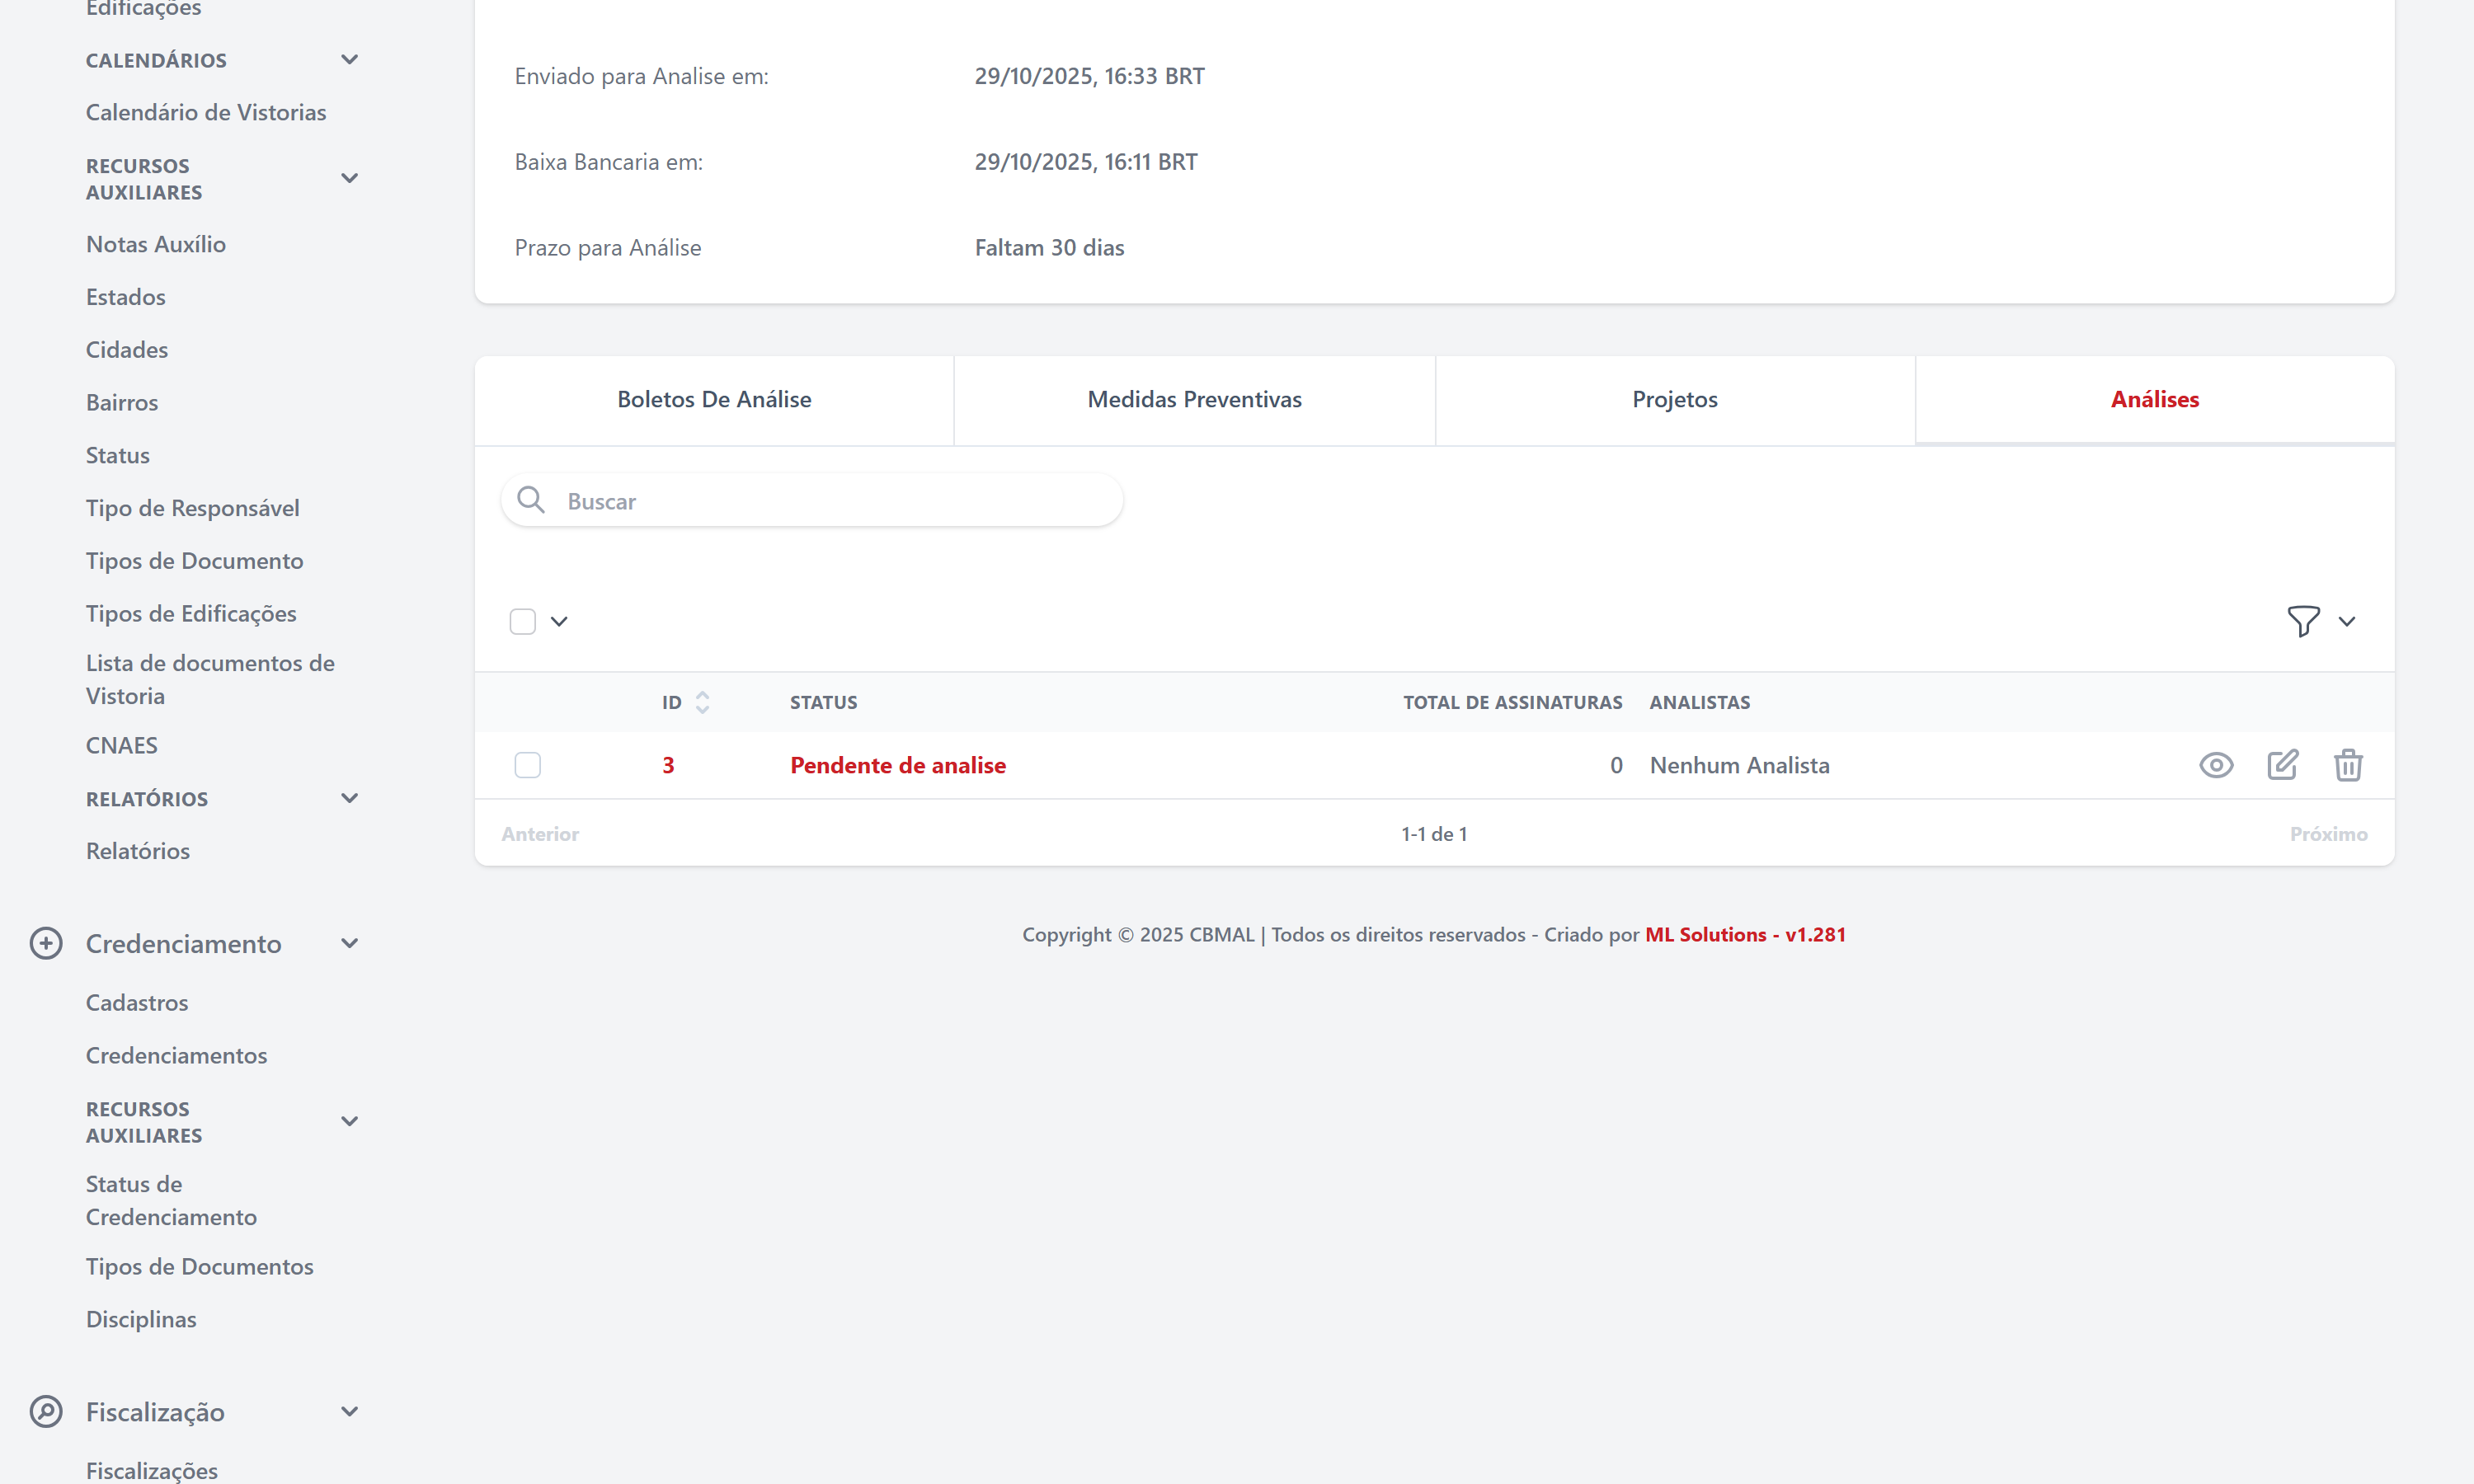Open the funnel filter icon
Viewport: 2474px width, 1484px height.
(x=2303, y=621)
